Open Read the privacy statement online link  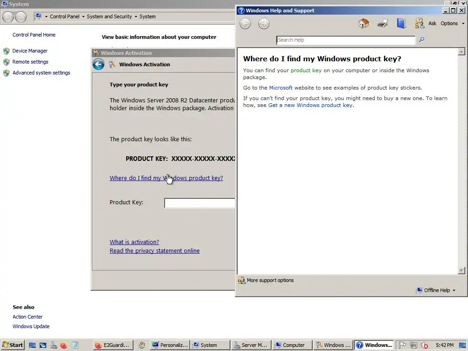point(154,251)
